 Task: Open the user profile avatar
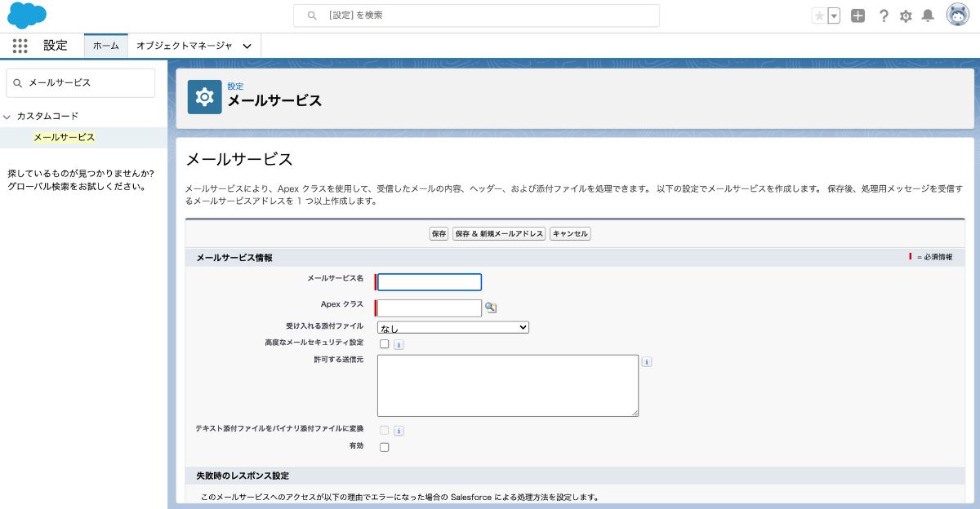958,15
